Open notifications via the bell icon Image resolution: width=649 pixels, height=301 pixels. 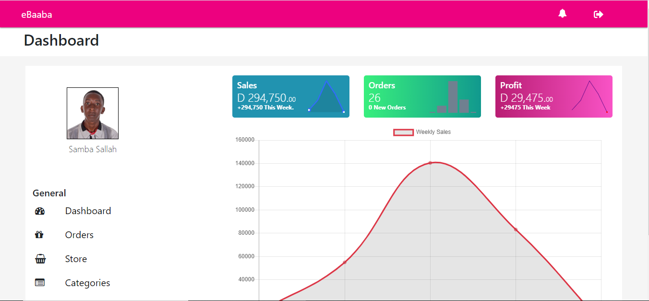pos(563,14)
